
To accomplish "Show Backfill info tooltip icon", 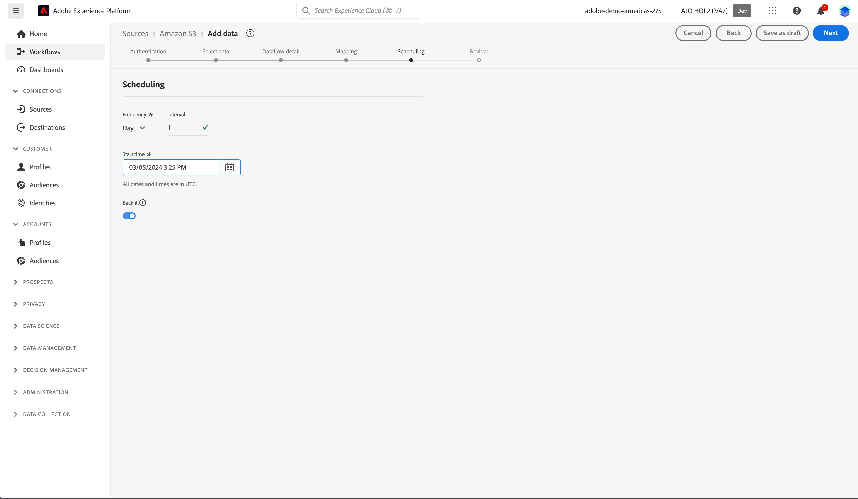I will tap(143, 203).
